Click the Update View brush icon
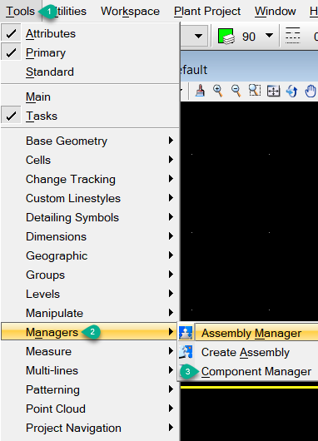 (200, 92)
